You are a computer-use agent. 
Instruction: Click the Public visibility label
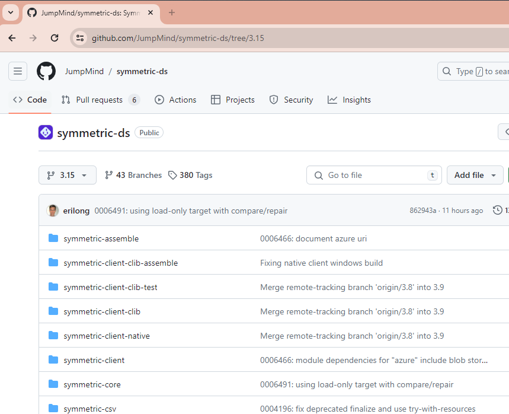click(x=149, y=133)
